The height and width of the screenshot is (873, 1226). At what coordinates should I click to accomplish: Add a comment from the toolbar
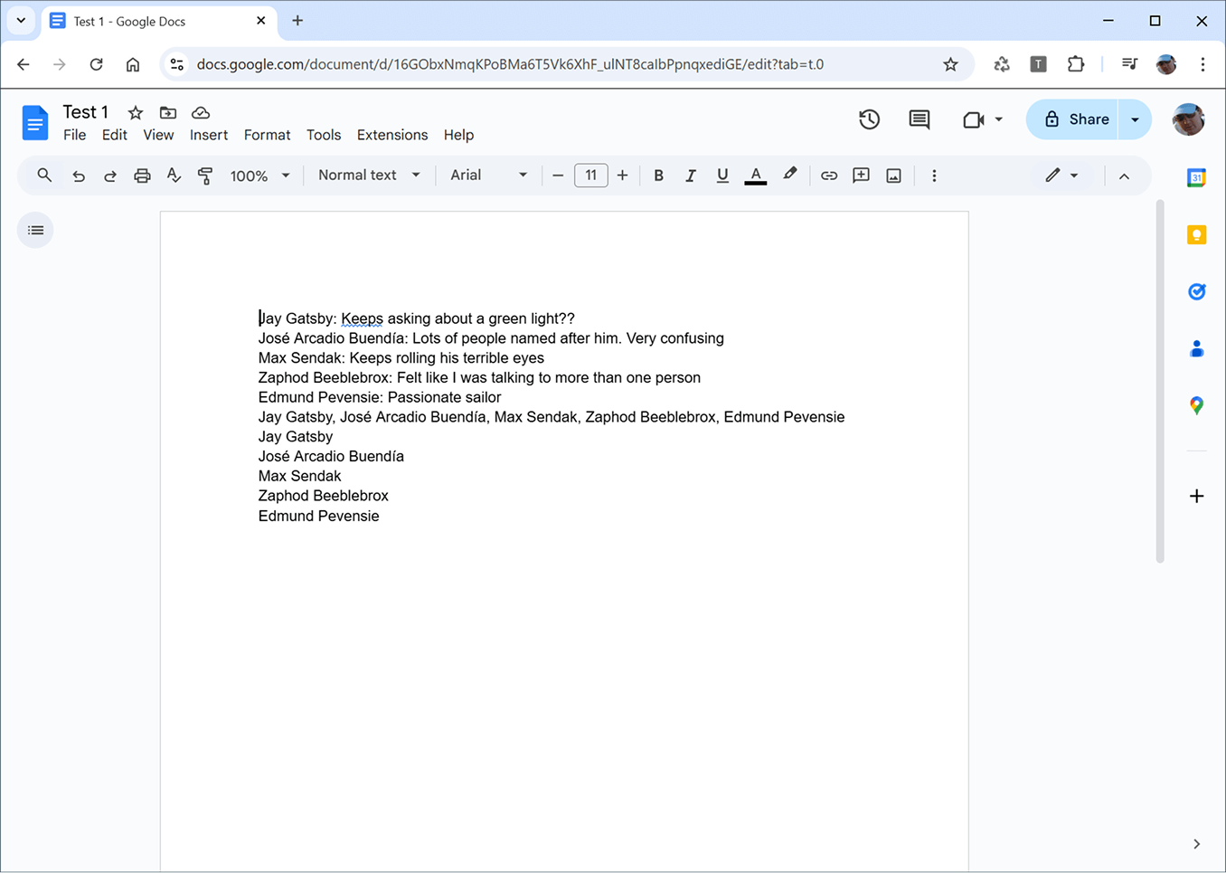(861, 176)
